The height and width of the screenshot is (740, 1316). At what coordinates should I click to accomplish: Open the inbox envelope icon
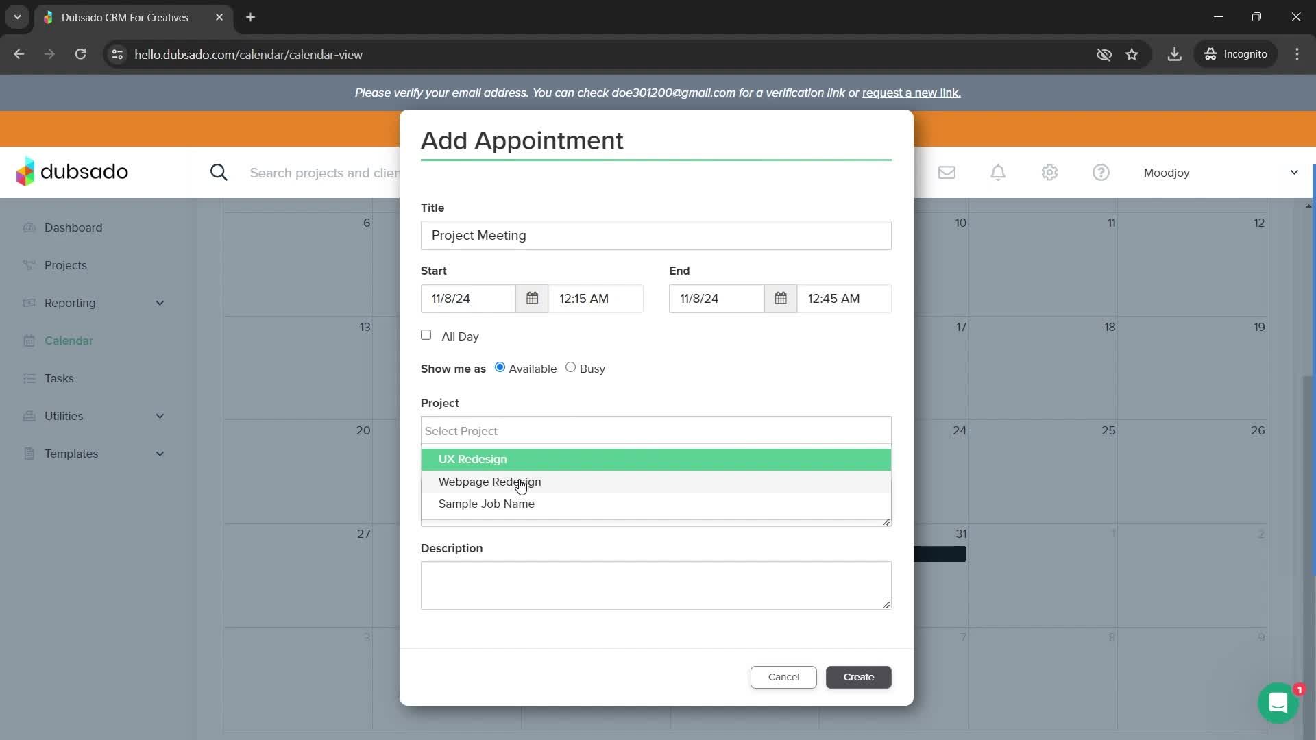click(x=947, y=173)
